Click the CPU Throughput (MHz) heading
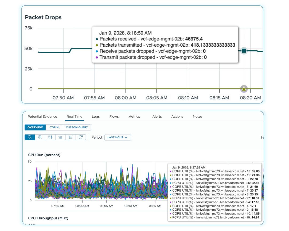Viewport: 289px width, 231px height. (x=48, y=218)
